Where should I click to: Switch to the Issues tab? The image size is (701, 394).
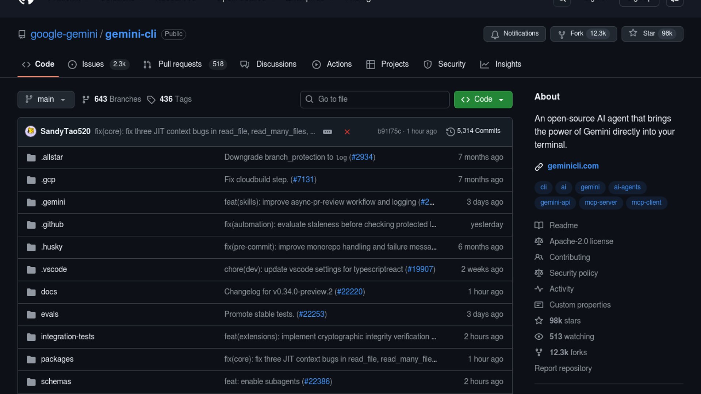pyautogui.click(x=93, y=64)
